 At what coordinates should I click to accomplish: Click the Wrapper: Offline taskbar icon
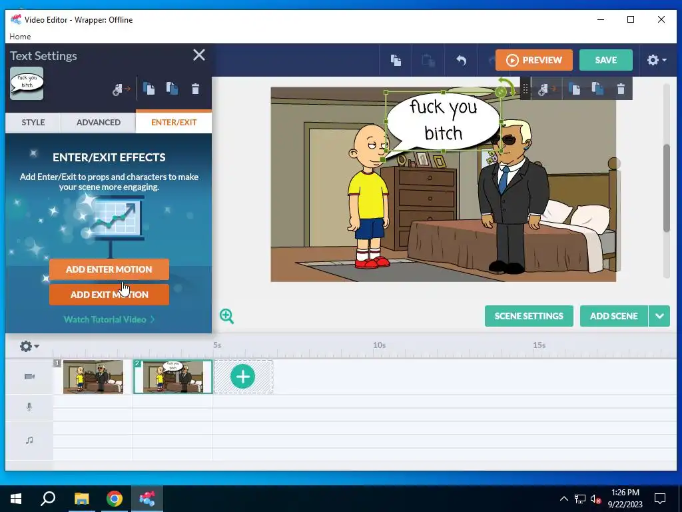(x=147, y=499)
